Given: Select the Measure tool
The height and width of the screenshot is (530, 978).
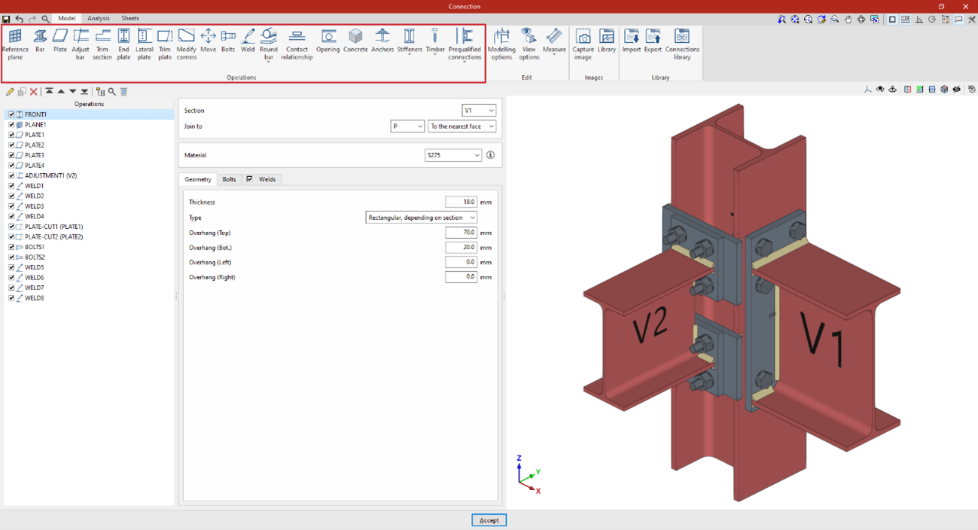Looking at the screenshot, I should [554, 42].
